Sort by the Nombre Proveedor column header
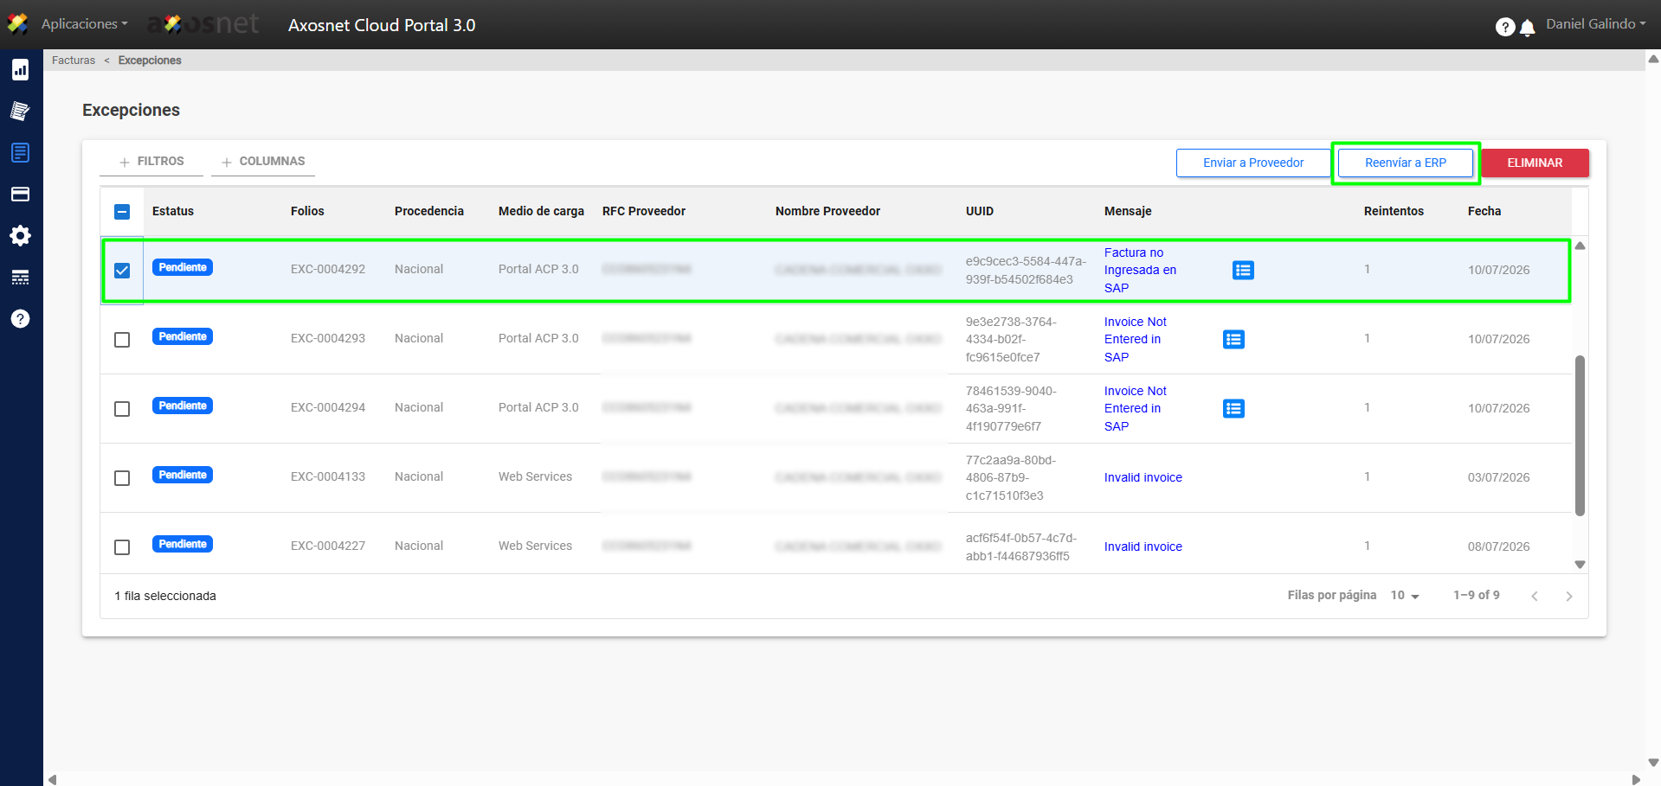 point(827,211)
